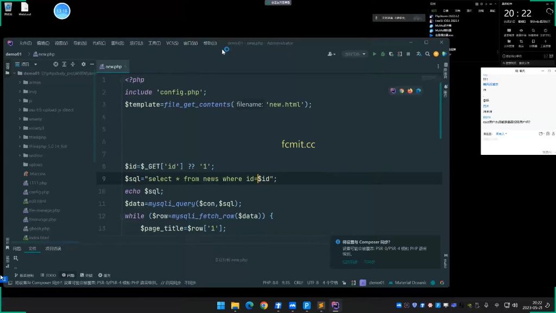Open the TODO tool window button
Viewport: 556px width, 313px height.
48,275
